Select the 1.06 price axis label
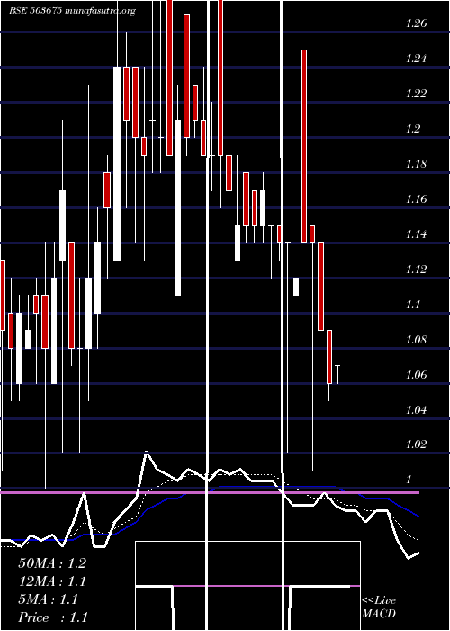 pyautogui.click(x=416, y=375)
